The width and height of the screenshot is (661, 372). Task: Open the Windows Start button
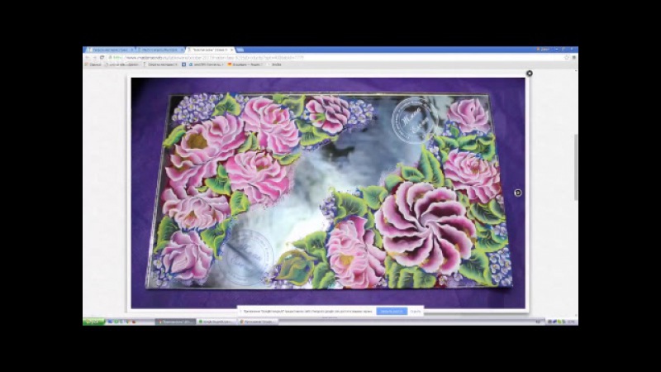(93, 321)
